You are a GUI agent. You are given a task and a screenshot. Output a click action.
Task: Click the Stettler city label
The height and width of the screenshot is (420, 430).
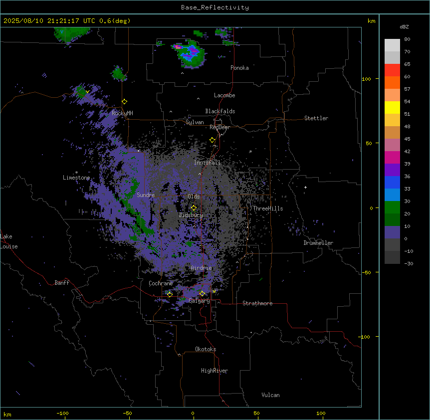316,118
